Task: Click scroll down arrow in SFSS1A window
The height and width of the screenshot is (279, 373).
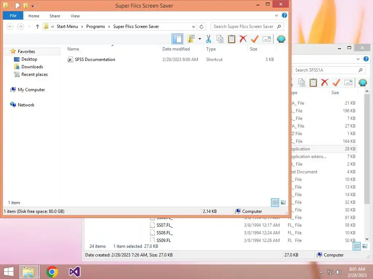Action: (x=367, y=239)
